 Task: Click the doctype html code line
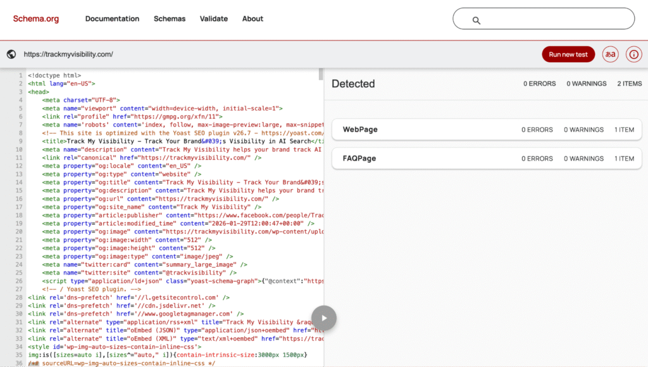pos(54,75)
